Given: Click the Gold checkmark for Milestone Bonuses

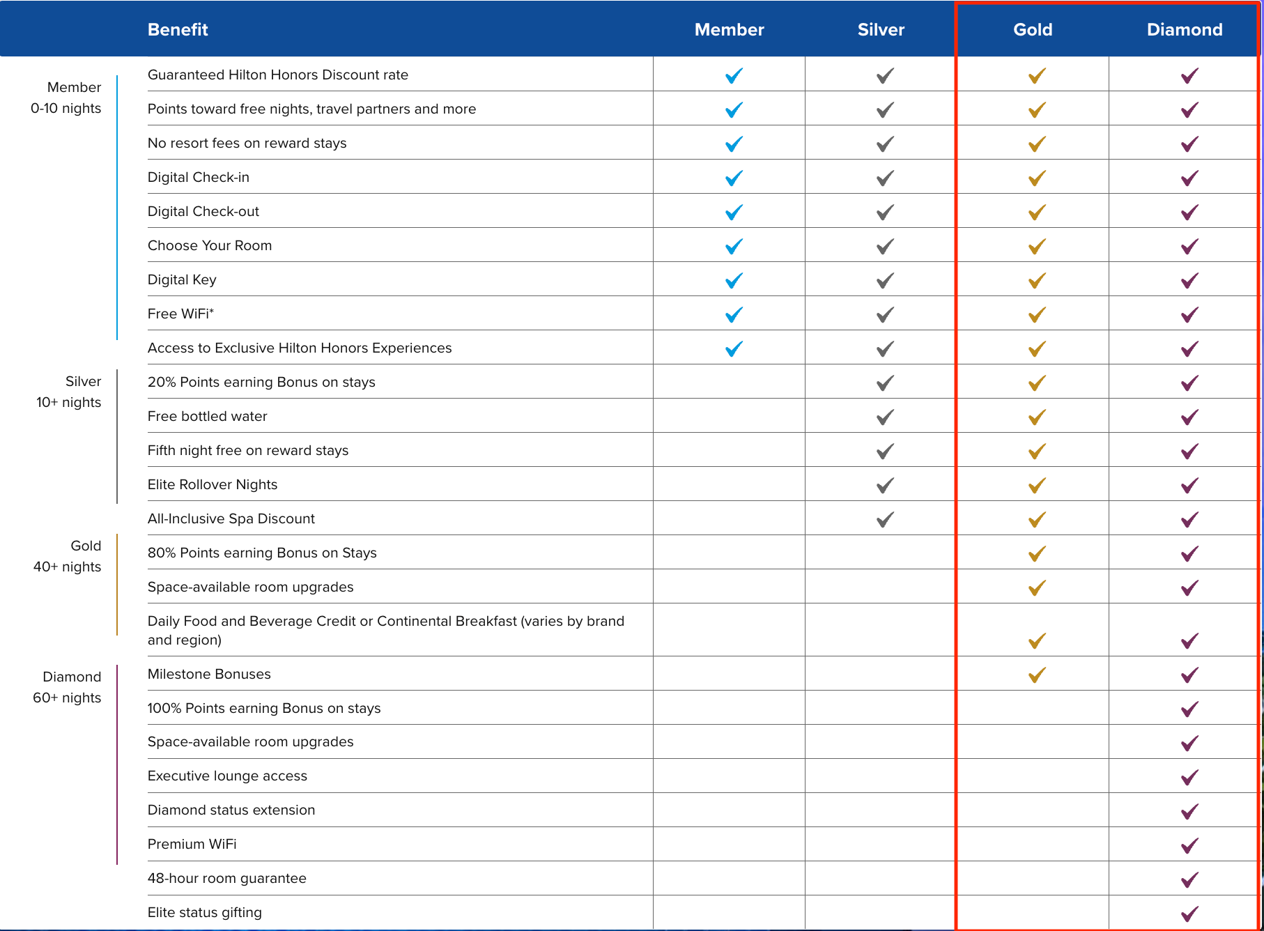Looking at the screenshot, I should 1037,675.
